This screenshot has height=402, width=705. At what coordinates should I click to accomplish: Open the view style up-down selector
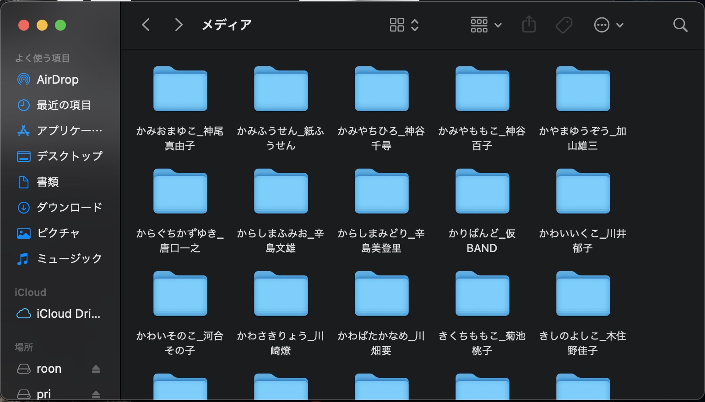[x=415, y=25]
